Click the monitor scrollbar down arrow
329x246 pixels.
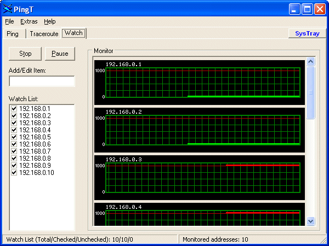click(311, 221)
